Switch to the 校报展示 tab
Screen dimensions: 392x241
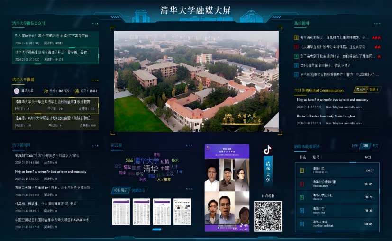[120, 190]
